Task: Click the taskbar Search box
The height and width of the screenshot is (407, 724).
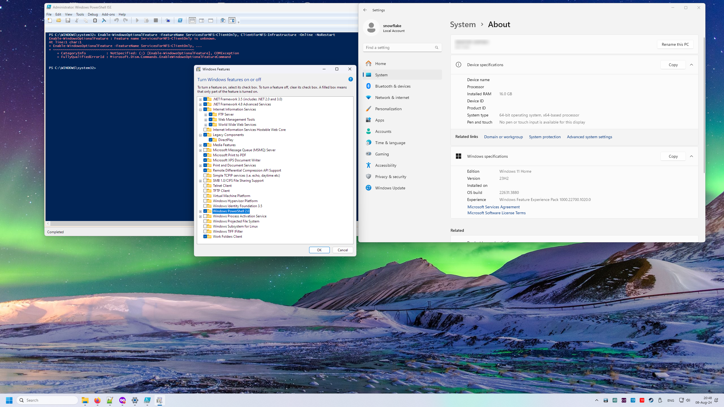Action: (47, 400)
